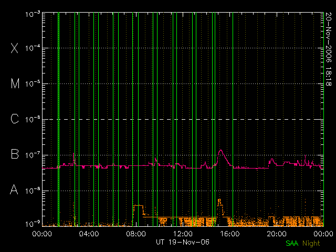This screenshot has width=336, height=252.
Task: Click the 10^-5 y-axis tick label
Action: (x=33, y=83)
